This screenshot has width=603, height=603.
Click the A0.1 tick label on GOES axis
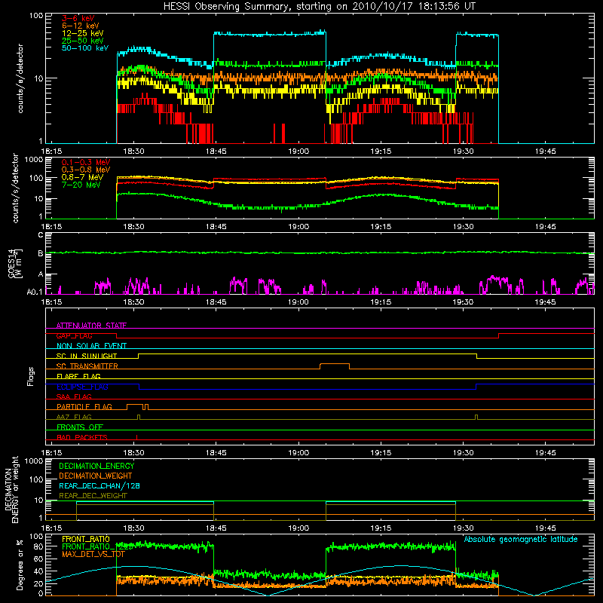(35, 292)
